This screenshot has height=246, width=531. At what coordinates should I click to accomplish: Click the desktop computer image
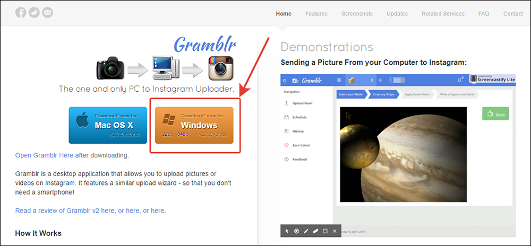tap(166, 67)
